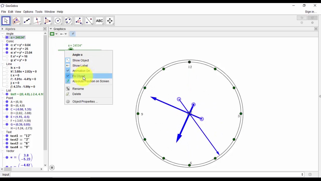Viewport: 321px width, 181px height.
Task: Click the input help icon
Action: pos(310,174)
